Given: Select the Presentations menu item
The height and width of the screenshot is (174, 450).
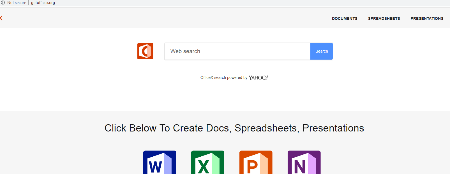Looking at the screenshot, I should (x=427, y=18).
